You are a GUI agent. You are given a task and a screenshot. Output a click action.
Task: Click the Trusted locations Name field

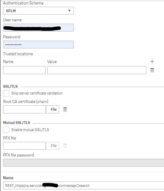(x=24, y=70)
